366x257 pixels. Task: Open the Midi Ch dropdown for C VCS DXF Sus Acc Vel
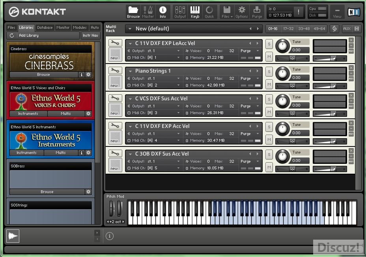[178, 113]
